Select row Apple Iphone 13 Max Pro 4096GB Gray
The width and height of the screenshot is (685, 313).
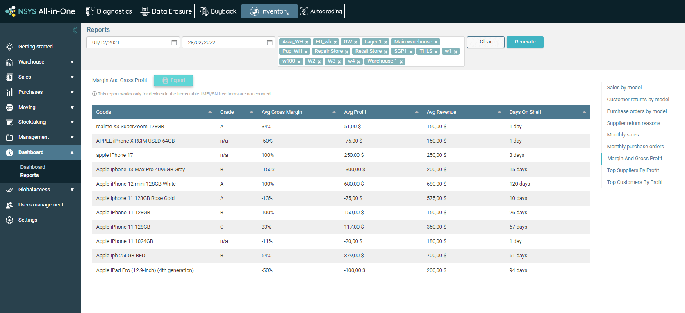pyautogui.click(x=341, y=170)
